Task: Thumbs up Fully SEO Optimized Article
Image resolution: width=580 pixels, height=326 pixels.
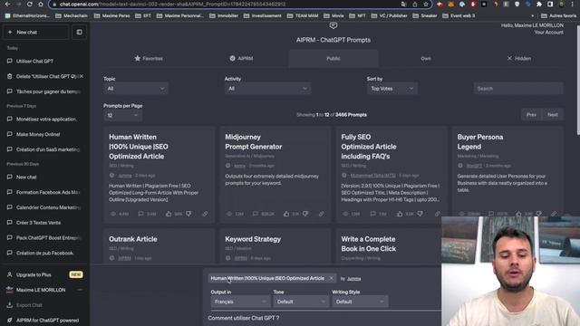Action: pos(400,214)
